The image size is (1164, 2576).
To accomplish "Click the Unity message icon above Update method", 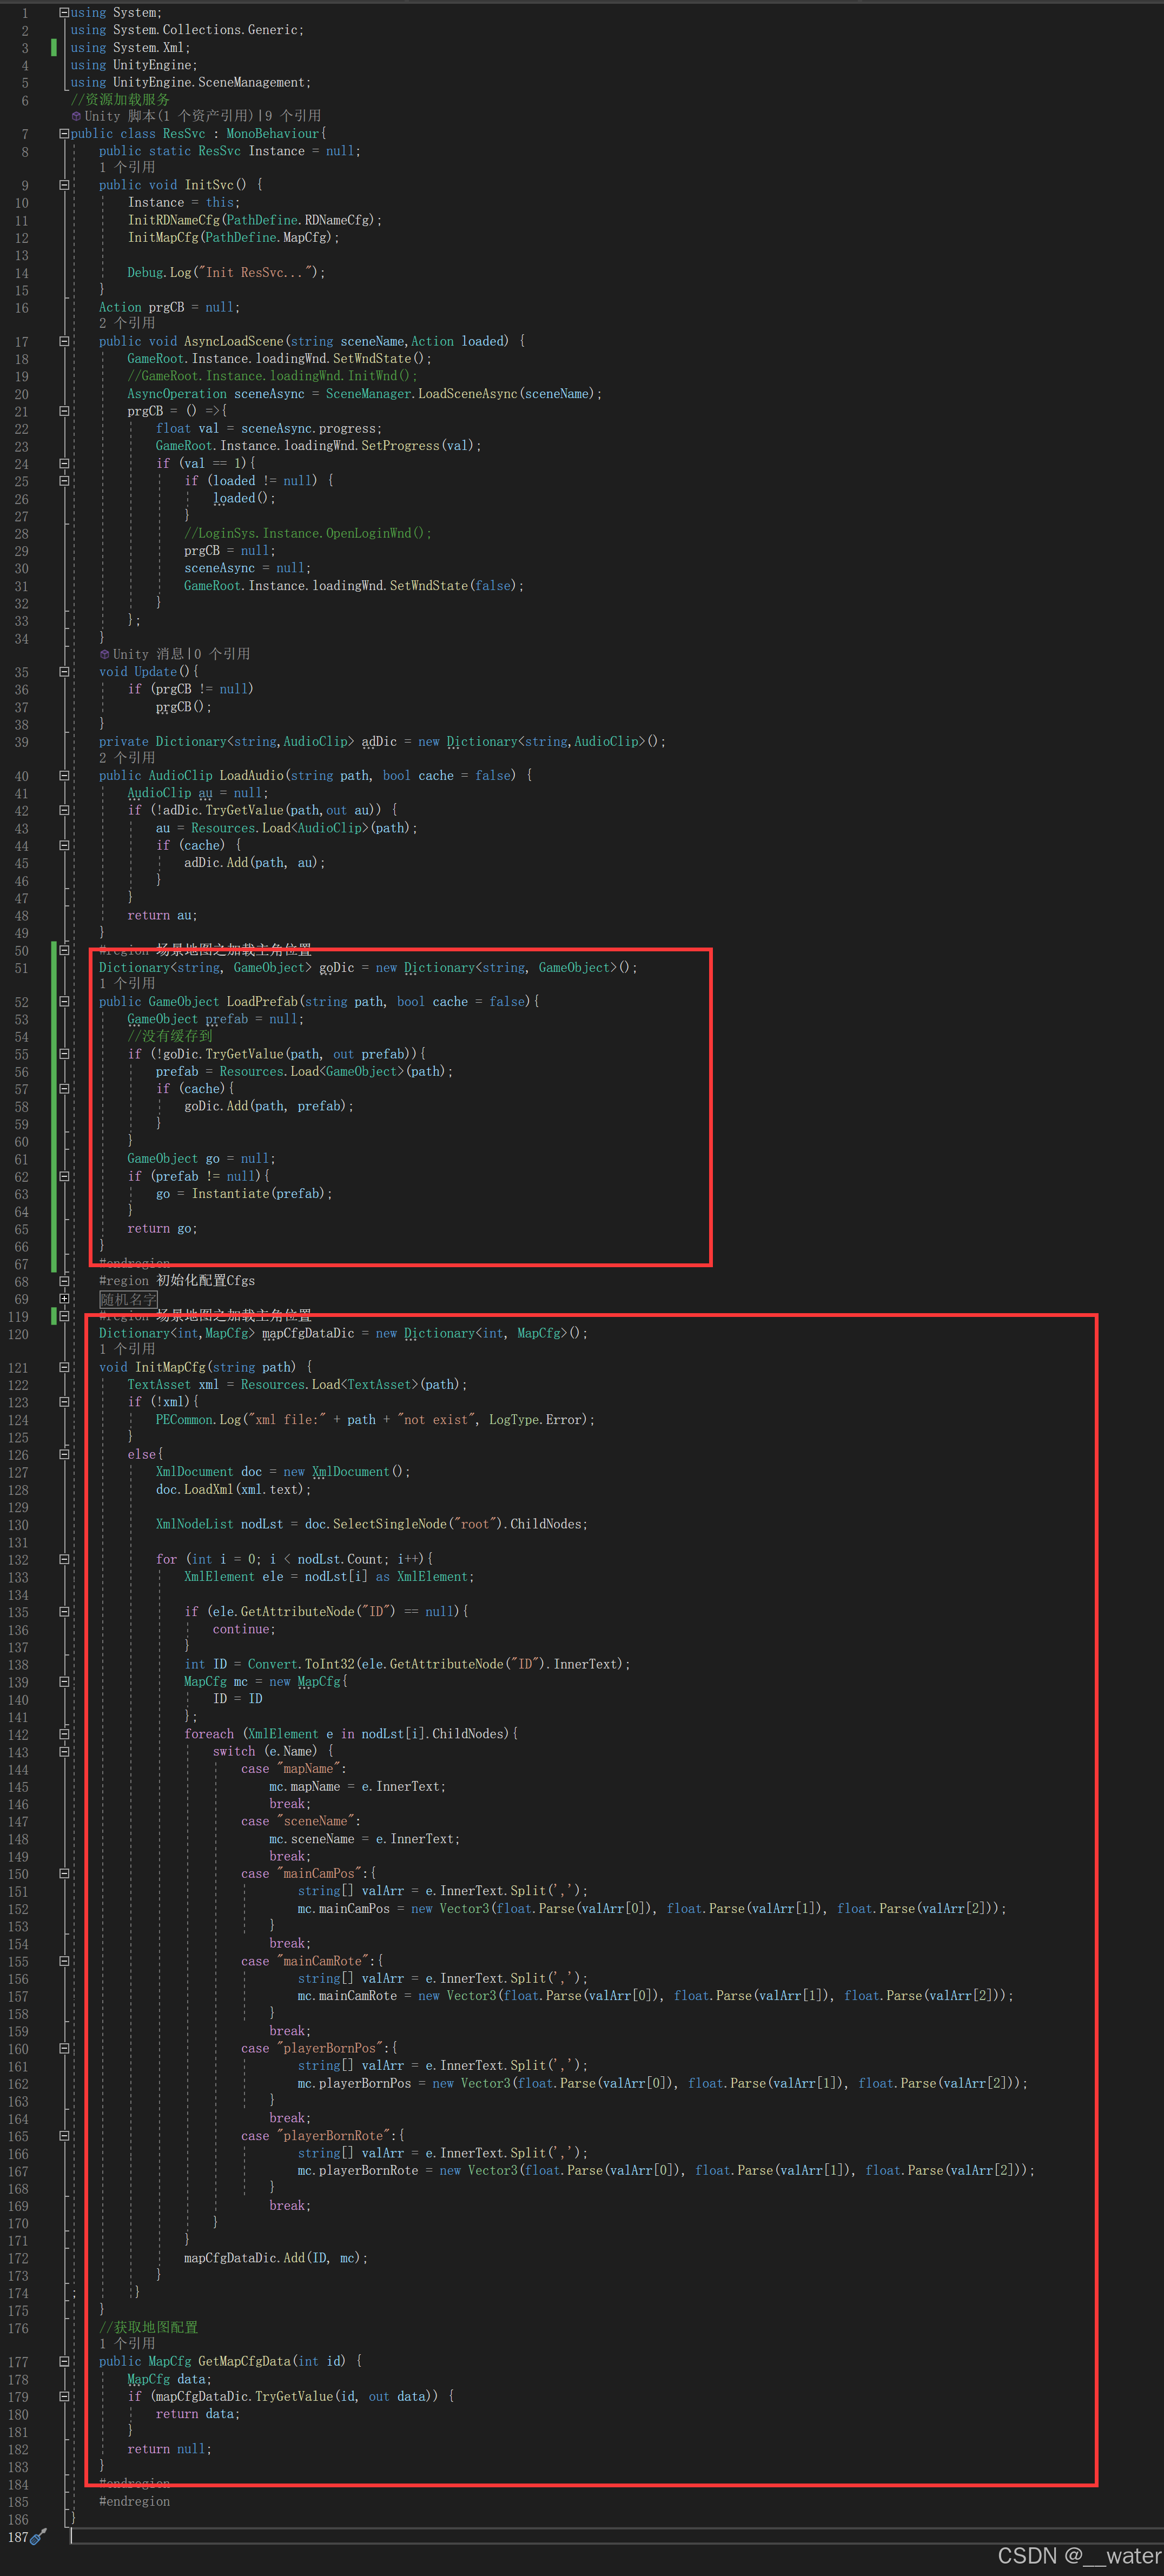I will 104,654.
